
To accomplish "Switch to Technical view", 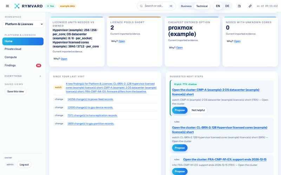I will (202, 6).
